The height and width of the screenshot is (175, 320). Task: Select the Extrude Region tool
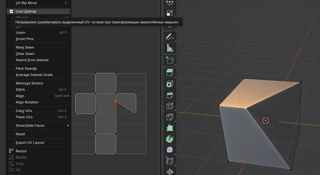pos(170,73)
